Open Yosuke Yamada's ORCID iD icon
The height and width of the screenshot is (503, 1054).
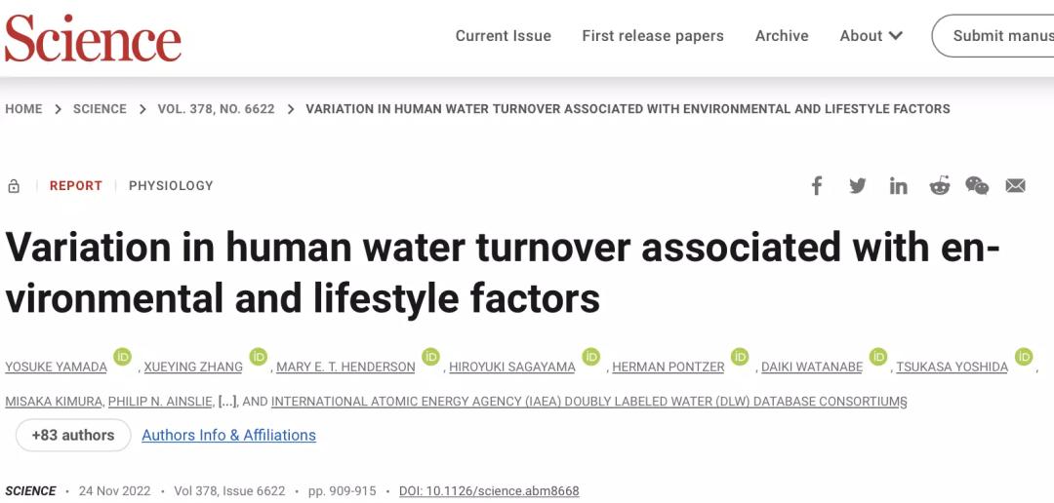[x=122, y=358]
